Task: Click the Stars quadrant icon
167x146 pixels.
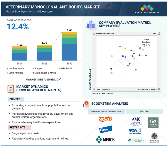Action: [159, 34]
